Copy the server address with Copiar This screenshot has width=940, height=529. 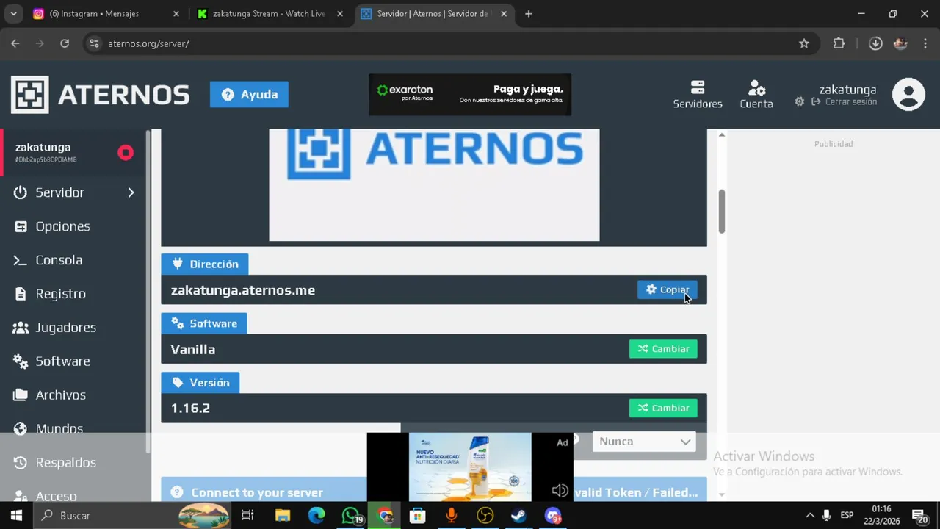[x=668, y=289]
